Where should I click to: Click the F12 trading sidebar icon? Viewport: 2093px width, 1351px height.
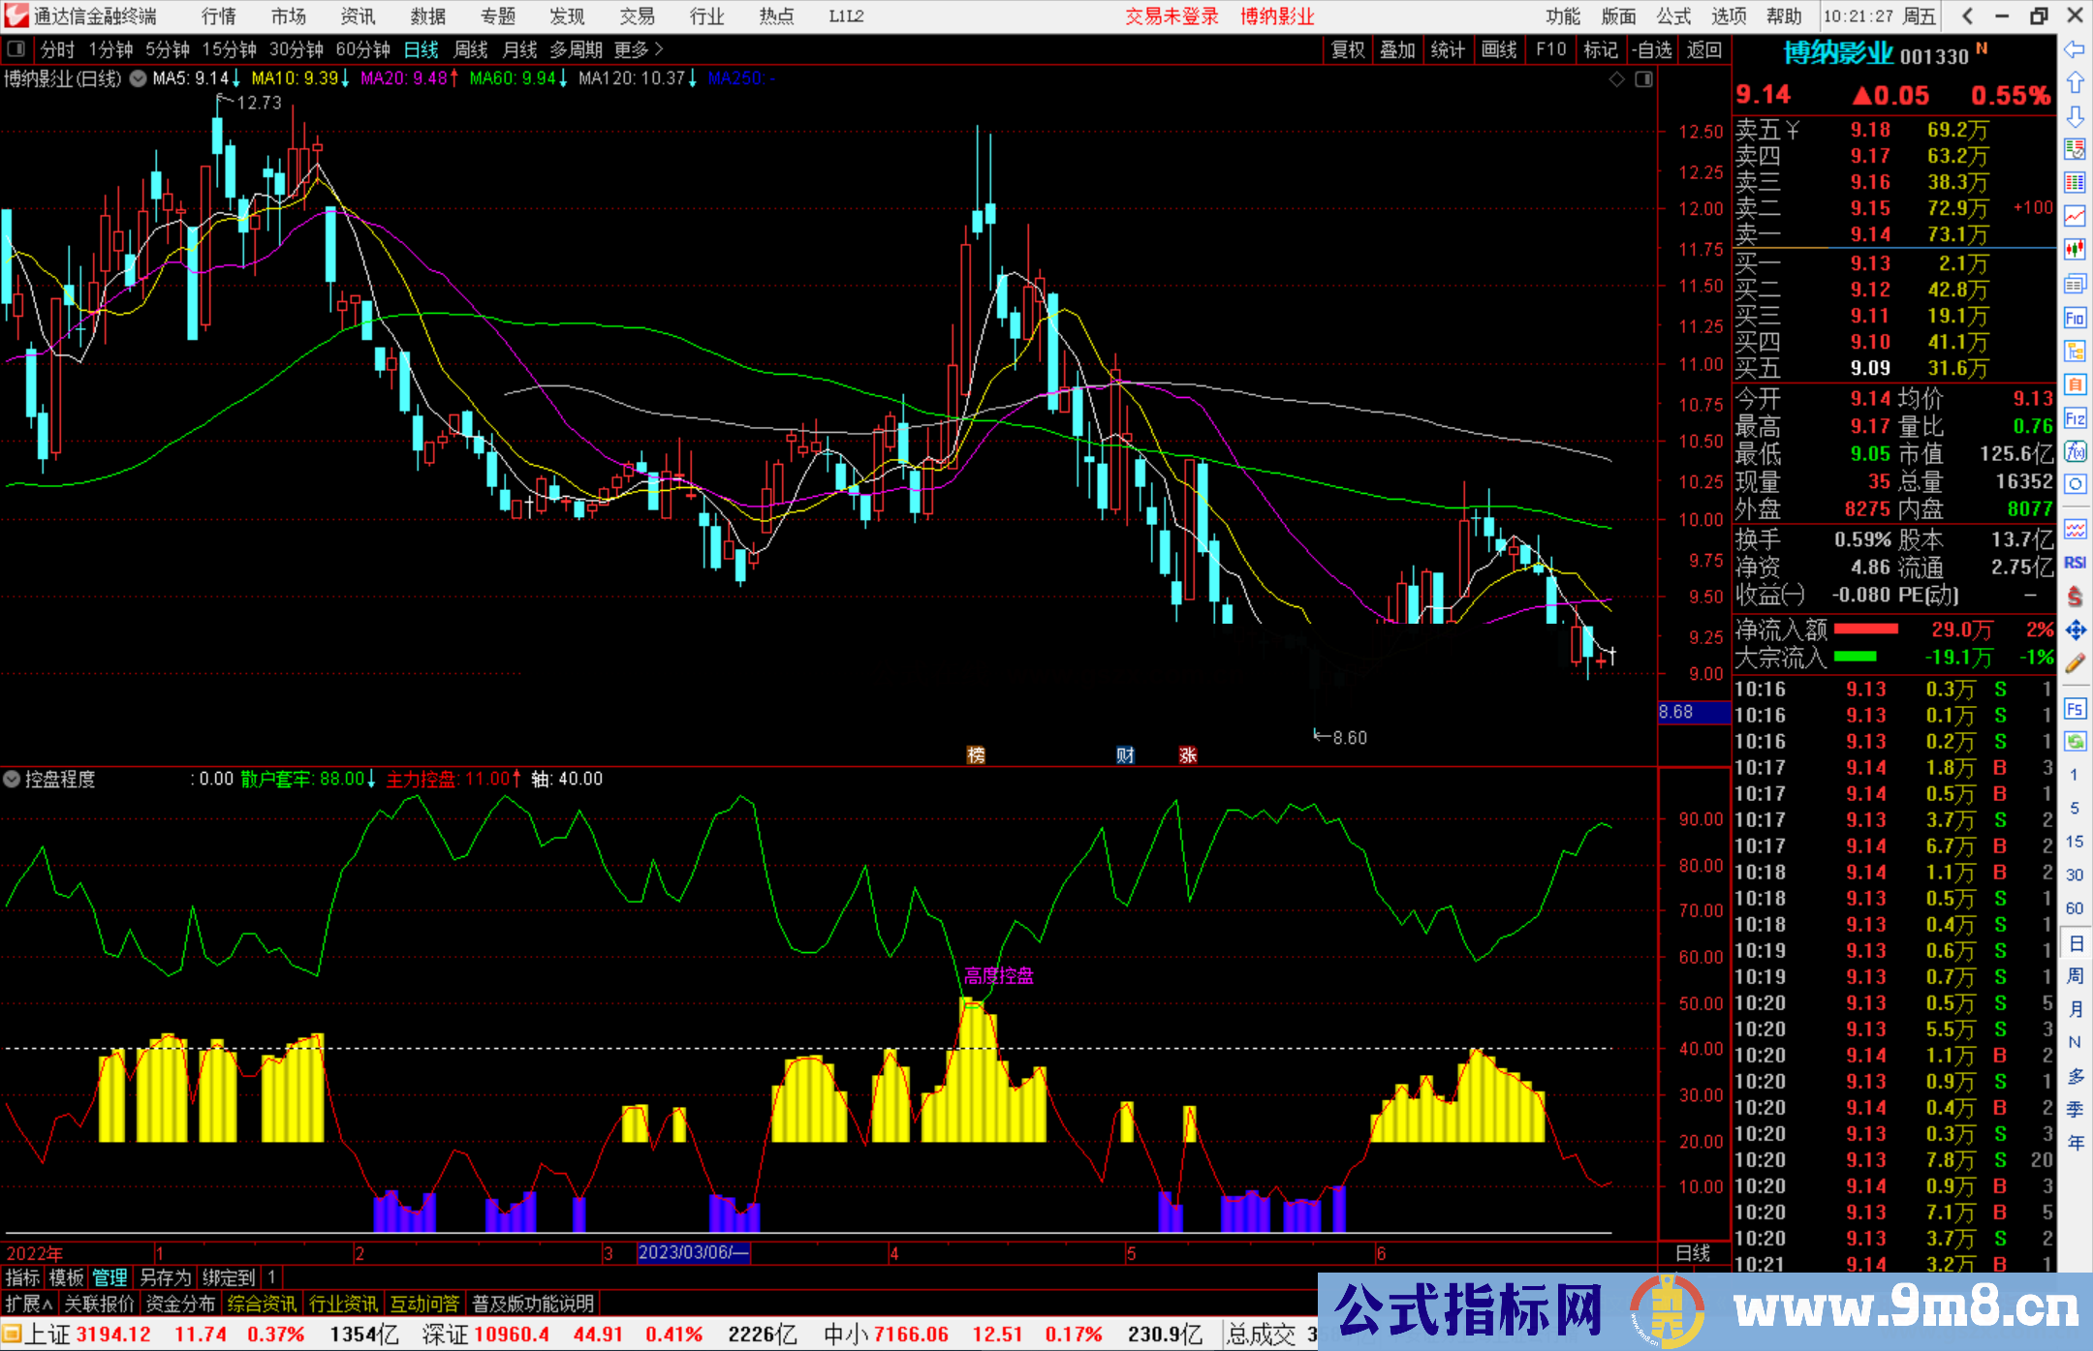[2075, 418]
